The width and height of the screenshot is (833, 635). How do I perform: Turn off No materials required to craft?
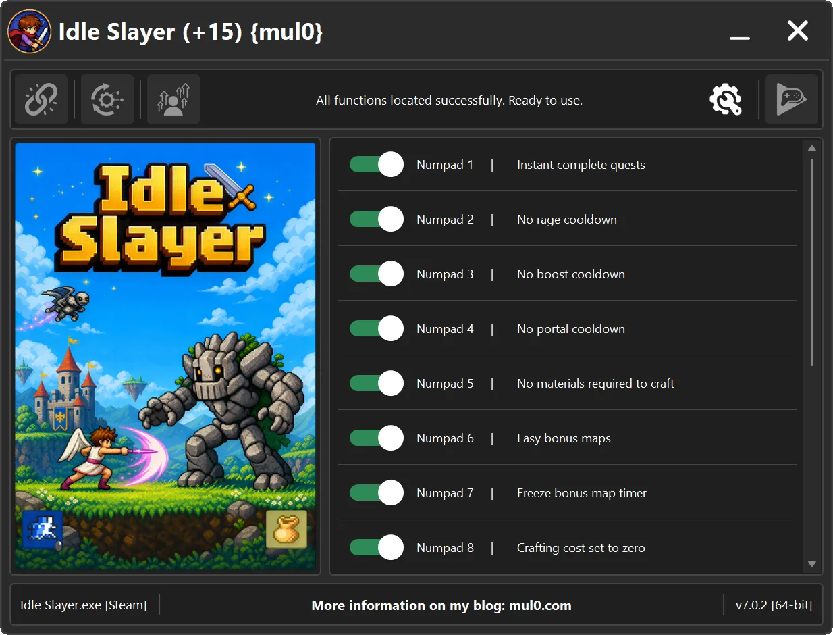coord(377,383)
